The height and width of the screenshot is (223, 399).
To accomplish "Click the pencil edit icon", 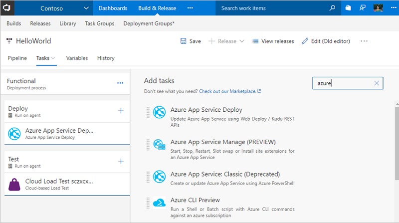I will click(x=305, y=41).
